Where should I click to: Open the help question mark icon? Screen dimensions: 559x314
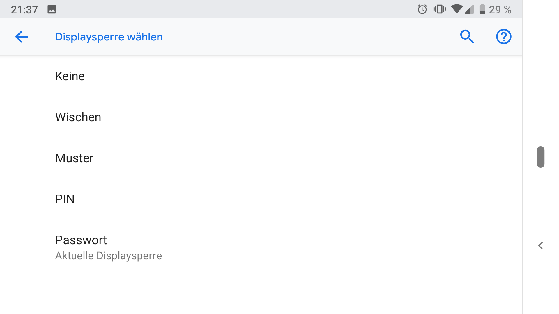[504, 37]
